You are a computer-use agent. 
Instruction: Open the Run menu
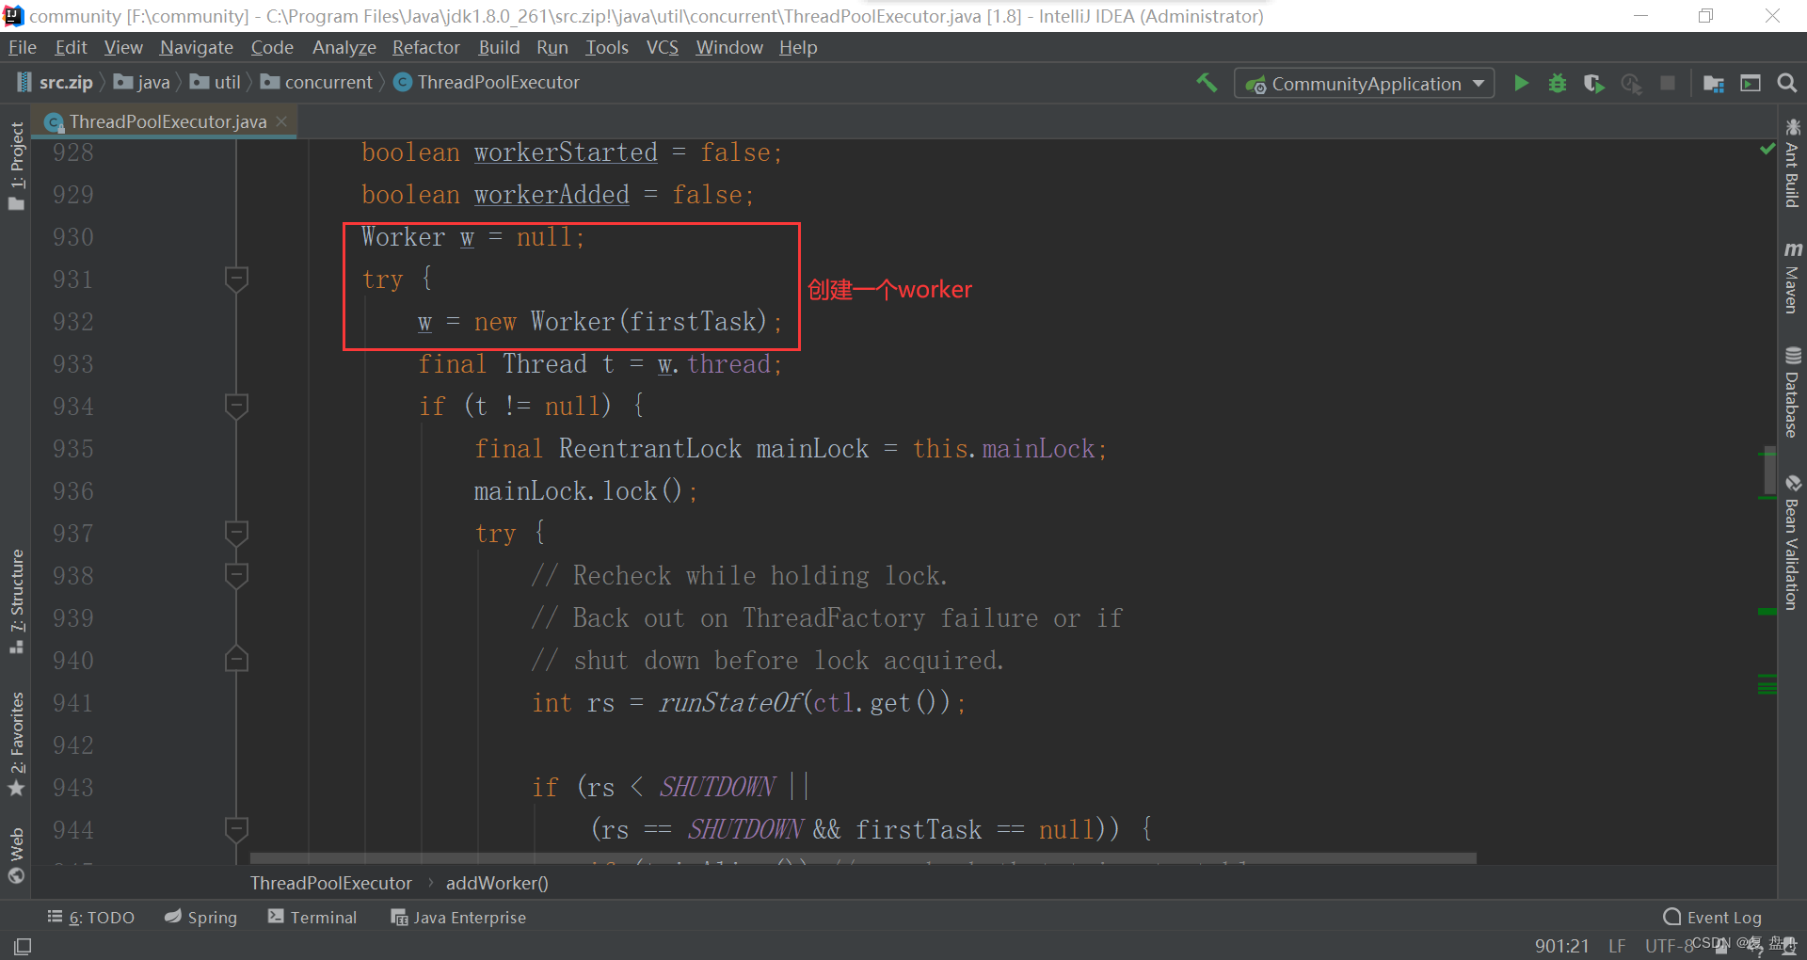click(x=552, y=47)
